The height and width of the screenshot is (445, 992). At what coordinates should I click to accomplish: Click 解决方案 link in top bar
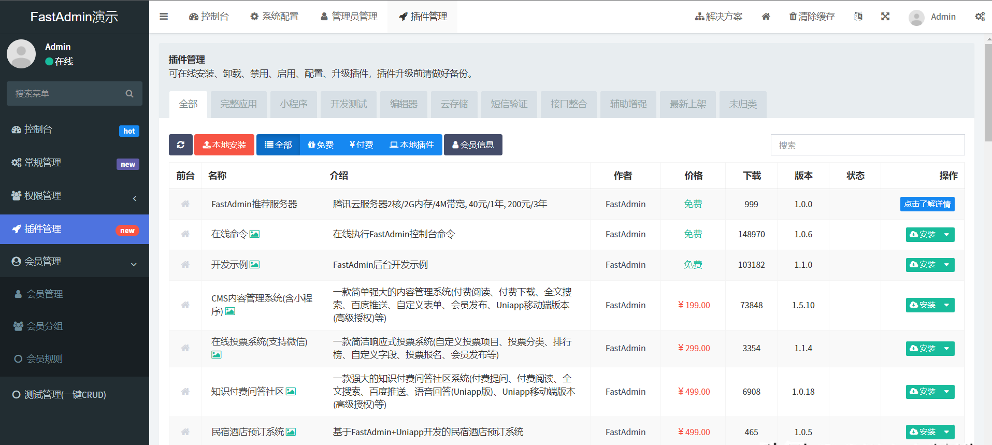tap(718, 17)
